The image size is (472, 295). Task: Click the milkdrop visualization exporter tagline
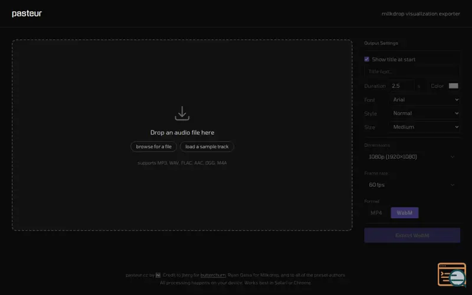(x=421, y=14)
